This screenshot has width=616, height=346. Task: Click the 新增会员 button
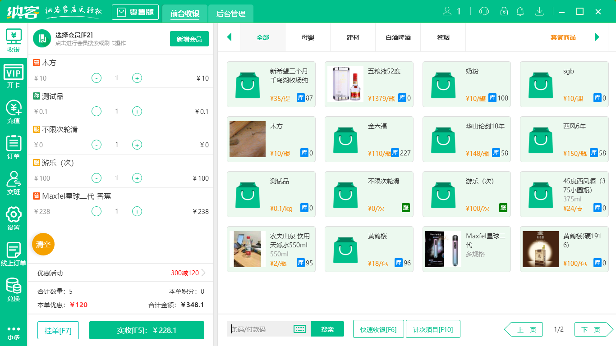point(189,39)
